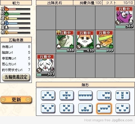Viewport: 135px width, 124px height.
Task: Click the empty top-left formation grid cell
Action: point(46,18)
